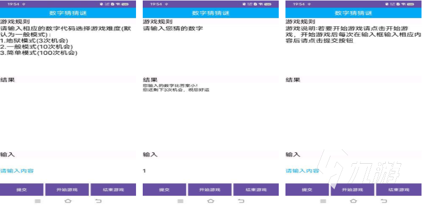The width and height of the screenshot is (422, 205).
Task: Submit the guess with 提交 on guess result screen
Action: click(x=164, y=190)
